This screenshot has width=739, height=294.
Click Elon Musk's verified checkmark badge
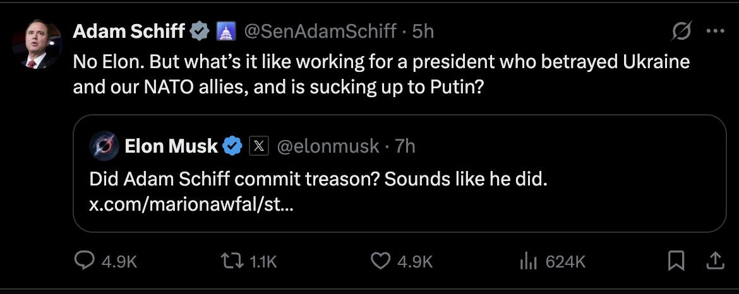233,146
